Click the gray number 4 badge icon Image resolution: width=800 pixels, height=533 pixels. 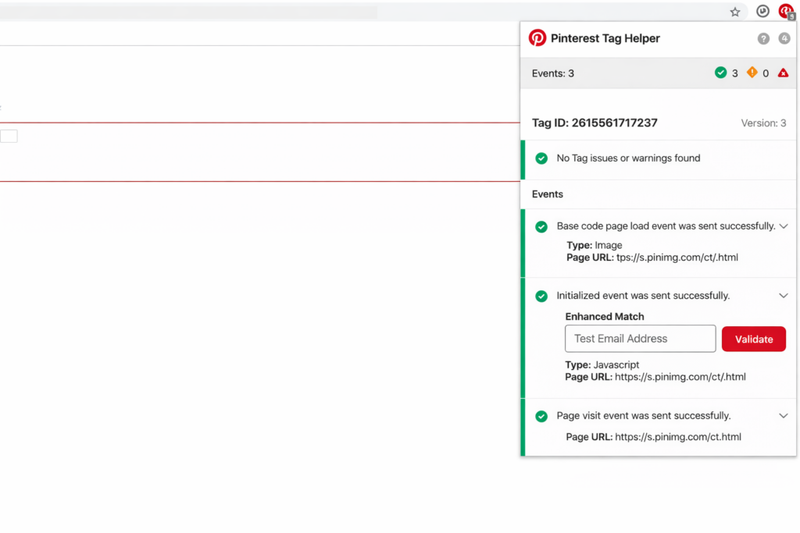point(784,38)
